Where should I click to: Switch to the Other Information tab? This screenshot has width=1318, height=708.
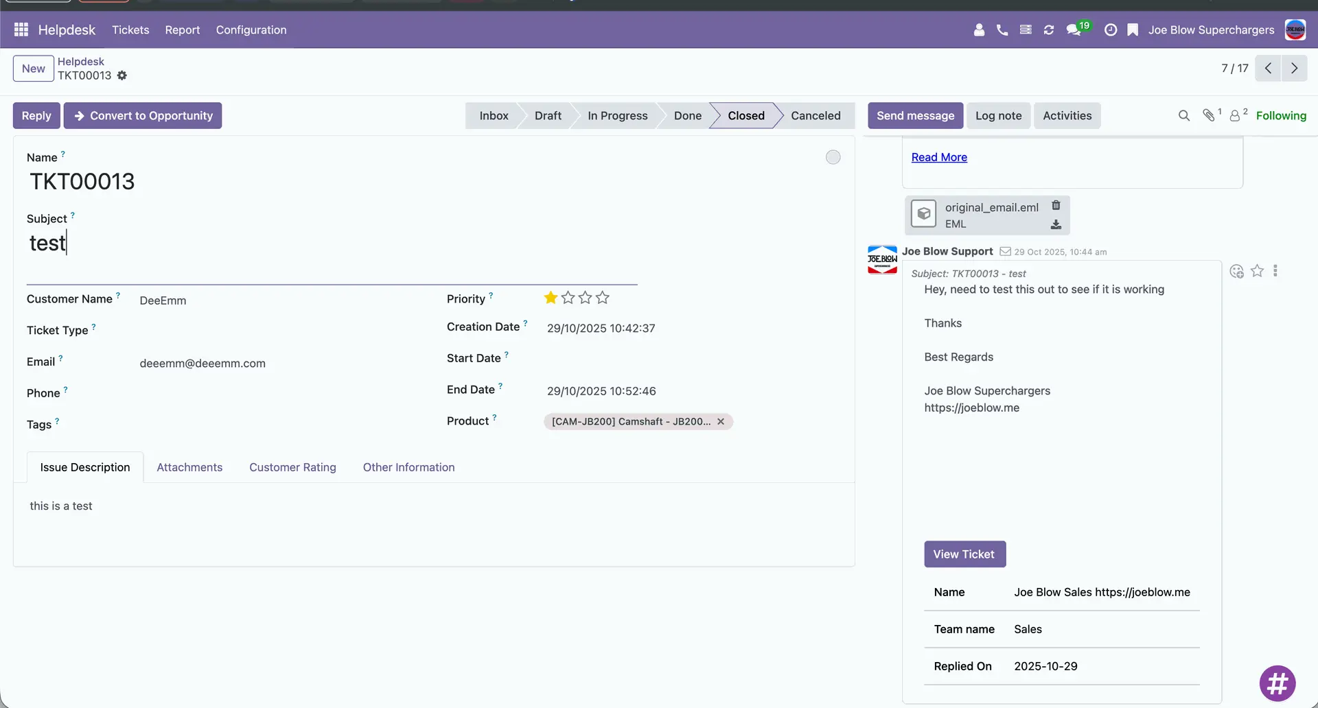[x=408, y=467]
